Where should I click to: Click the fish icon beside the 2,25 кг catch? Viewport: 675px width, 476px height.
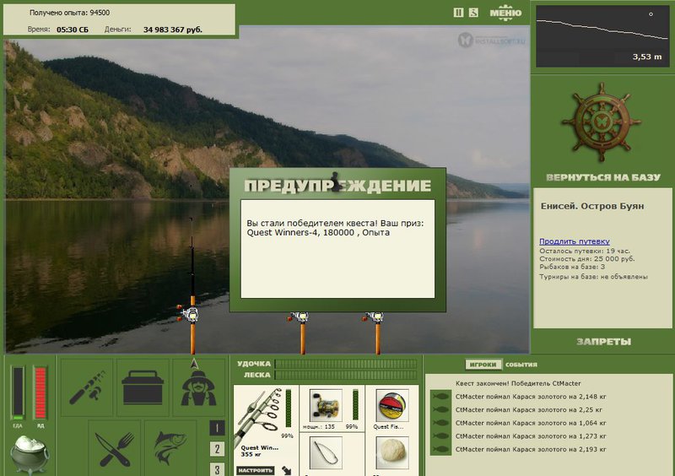440,409
